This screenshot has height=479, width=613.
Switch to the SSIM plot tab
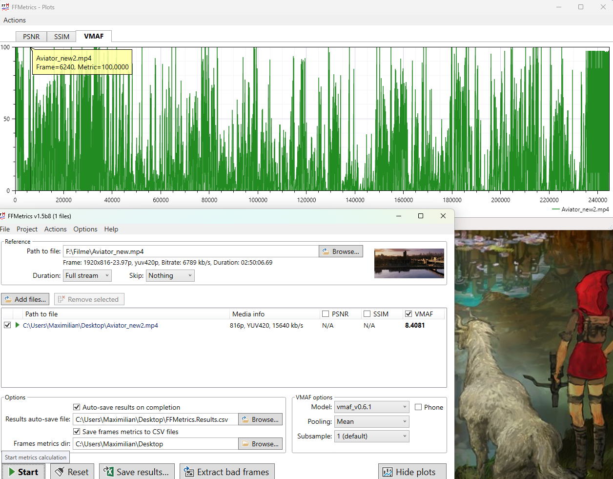tap(61, 37)
